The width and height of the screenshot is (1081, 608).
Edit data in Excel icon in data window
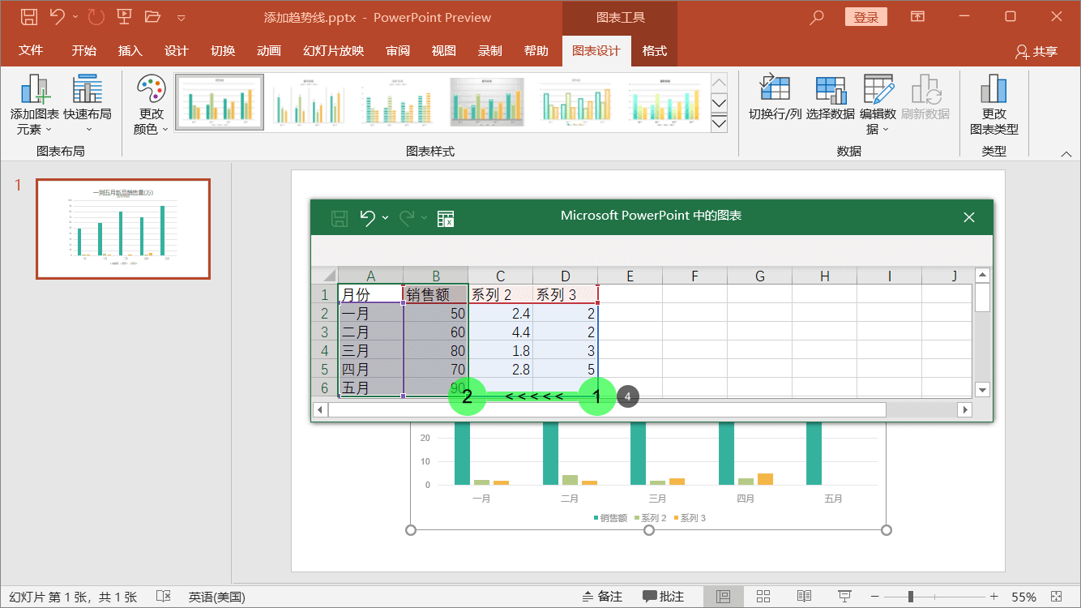tap(446, 217)
